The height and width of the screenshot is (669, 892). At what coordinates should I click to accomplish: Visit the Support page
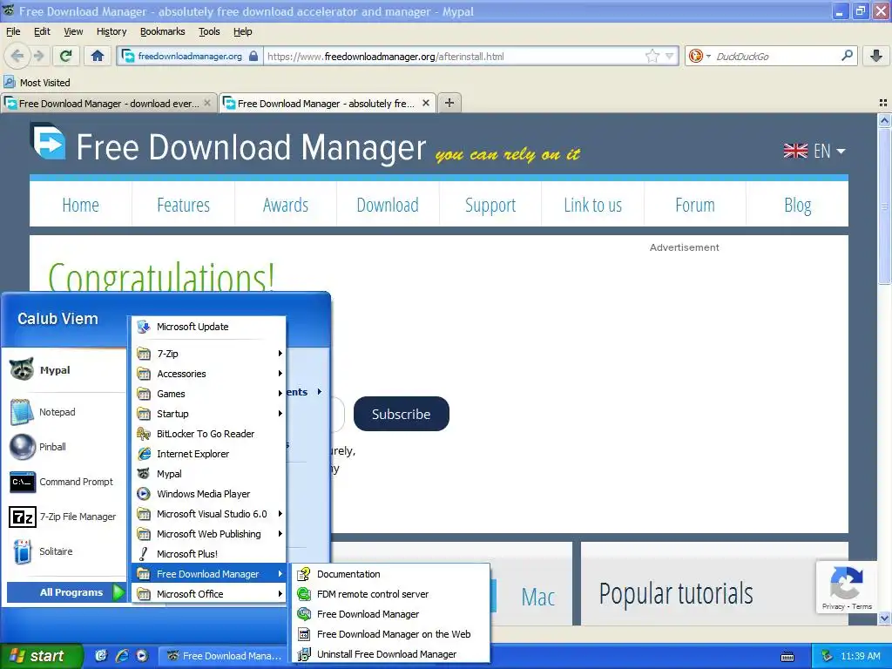tap(490, 205)
